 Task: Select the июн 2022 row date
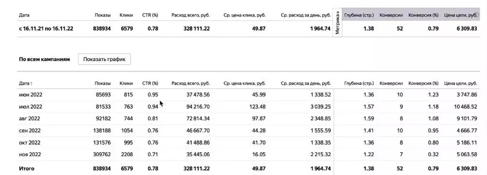(x=31, y=95)
